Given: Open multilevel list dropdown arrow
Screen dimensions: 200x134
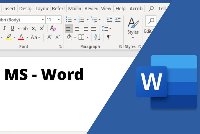Looking at the screenshot, I should coord(99,20).
